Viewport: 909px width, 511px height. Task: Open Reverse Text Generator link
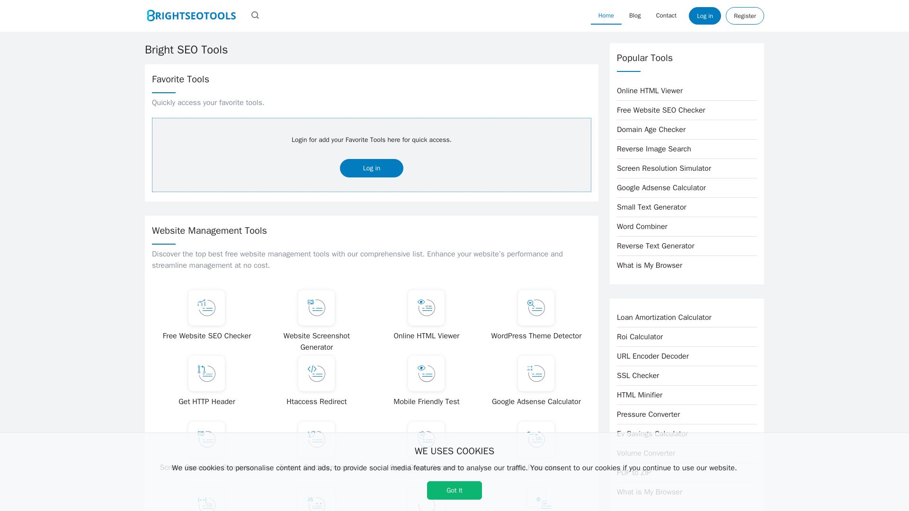pos(655,246)
